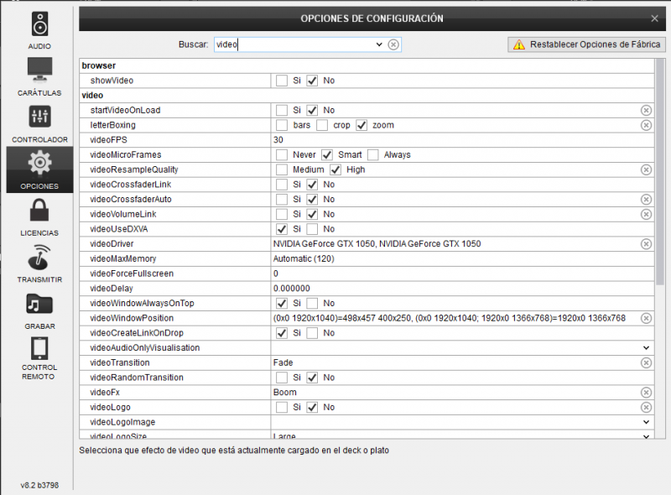The height and width of the screenshot is (495, 671).
Task: Open the Grabar music folder icon
Action: (x=39, y=304)
